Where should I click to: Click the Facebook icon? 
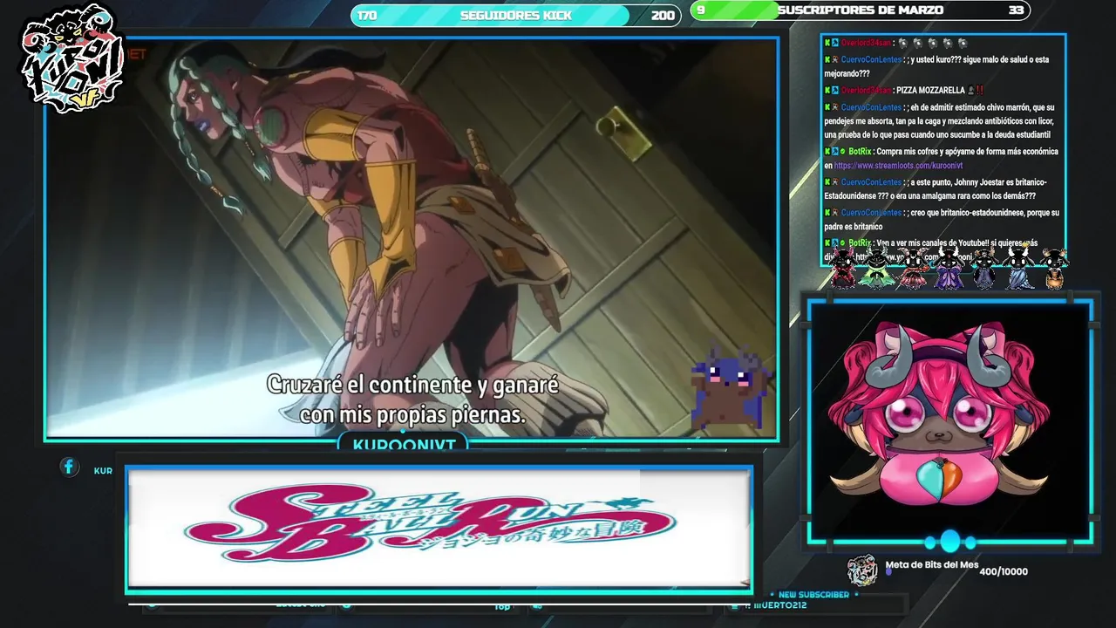[x=69, y=467]
